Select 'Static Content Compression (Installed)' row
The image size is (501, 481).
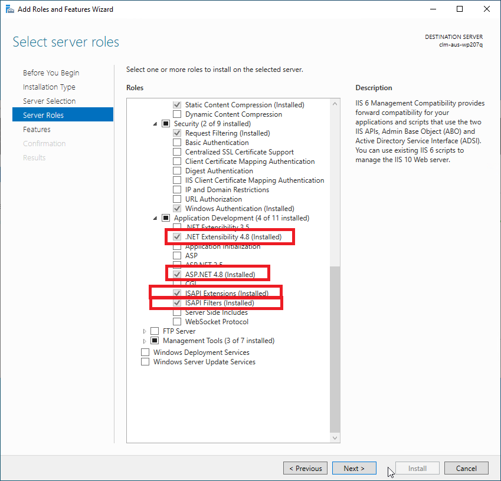tap(244, 105)
